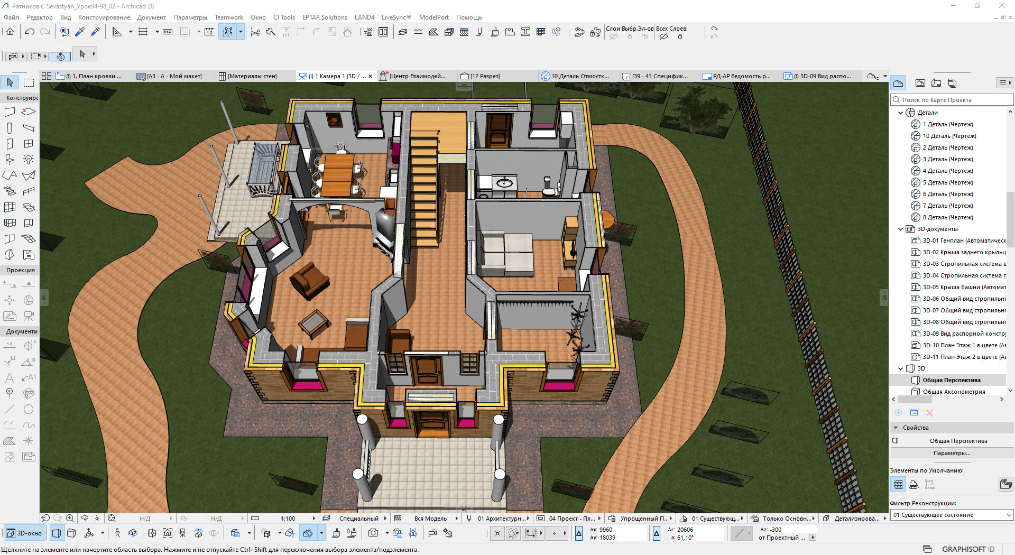Collapse the Детали tree group
The width and height of the screenshot is (1015, 555).
pyautogui.click(x=901, y=113)
